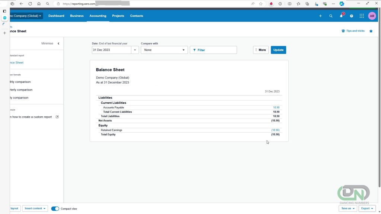This screenshot has height=214, width=381.
Task: Choose the yearly comparison format
Action: pos(19,98)
